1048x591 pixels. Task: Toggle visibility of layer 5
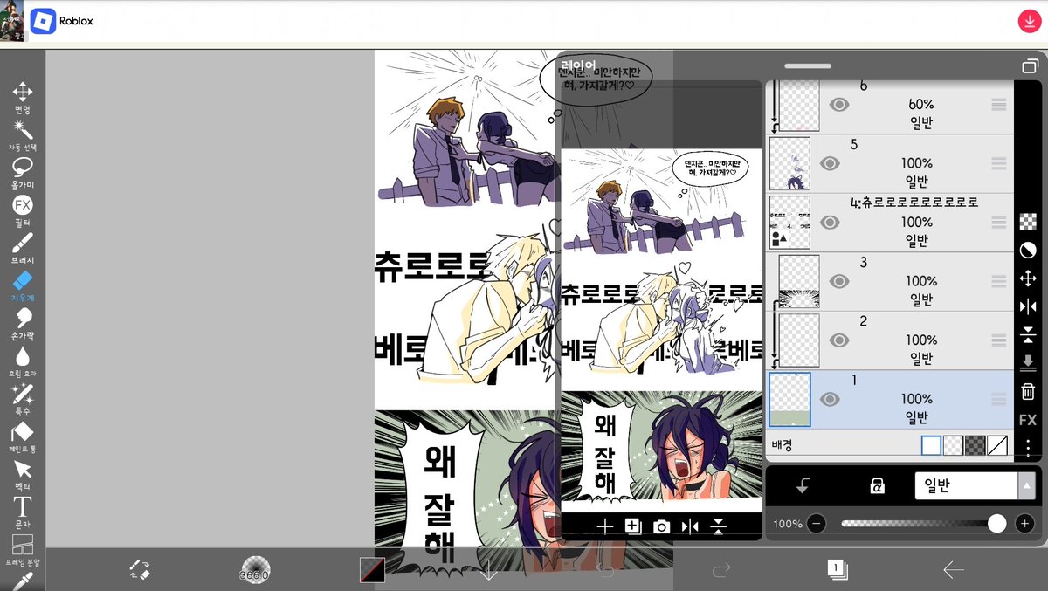831,163
